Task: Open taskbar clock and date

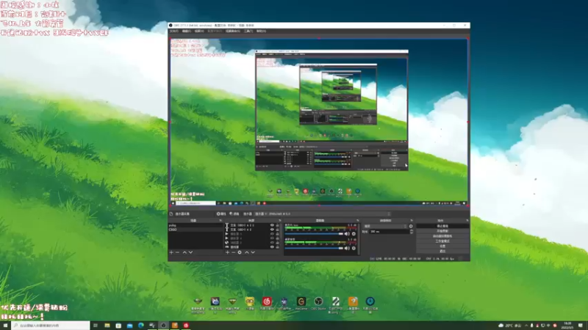Action: pyautogui.click(x=567, y=326)
